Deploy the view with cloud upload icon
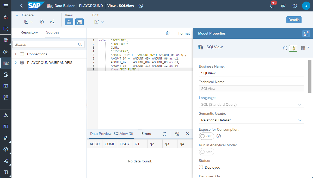313x178 pixels. [x=42, y=22]
